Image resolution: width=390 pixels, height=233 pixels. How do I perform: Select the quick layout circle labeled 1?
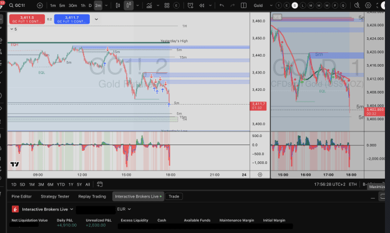(278, 6)
